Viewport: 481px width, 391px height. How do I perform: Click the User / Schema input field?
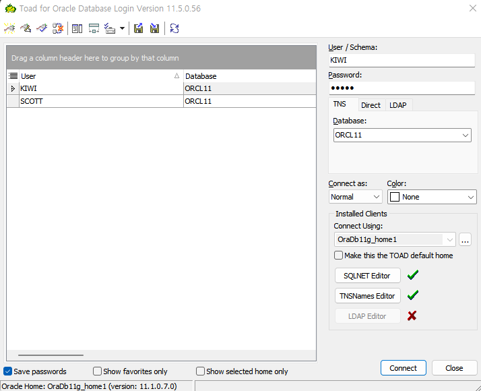tap(402, 60)
